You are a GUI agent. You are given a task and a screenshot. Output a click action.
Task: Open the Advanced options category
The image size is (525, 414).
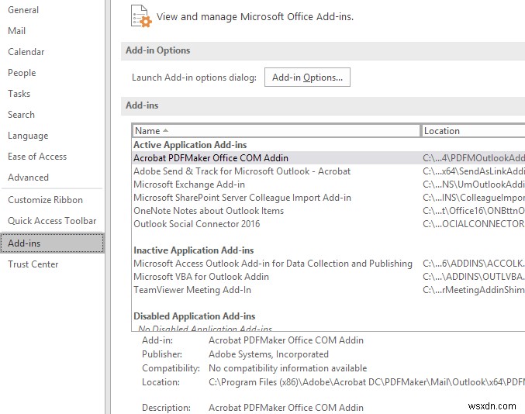click(28, 178)
